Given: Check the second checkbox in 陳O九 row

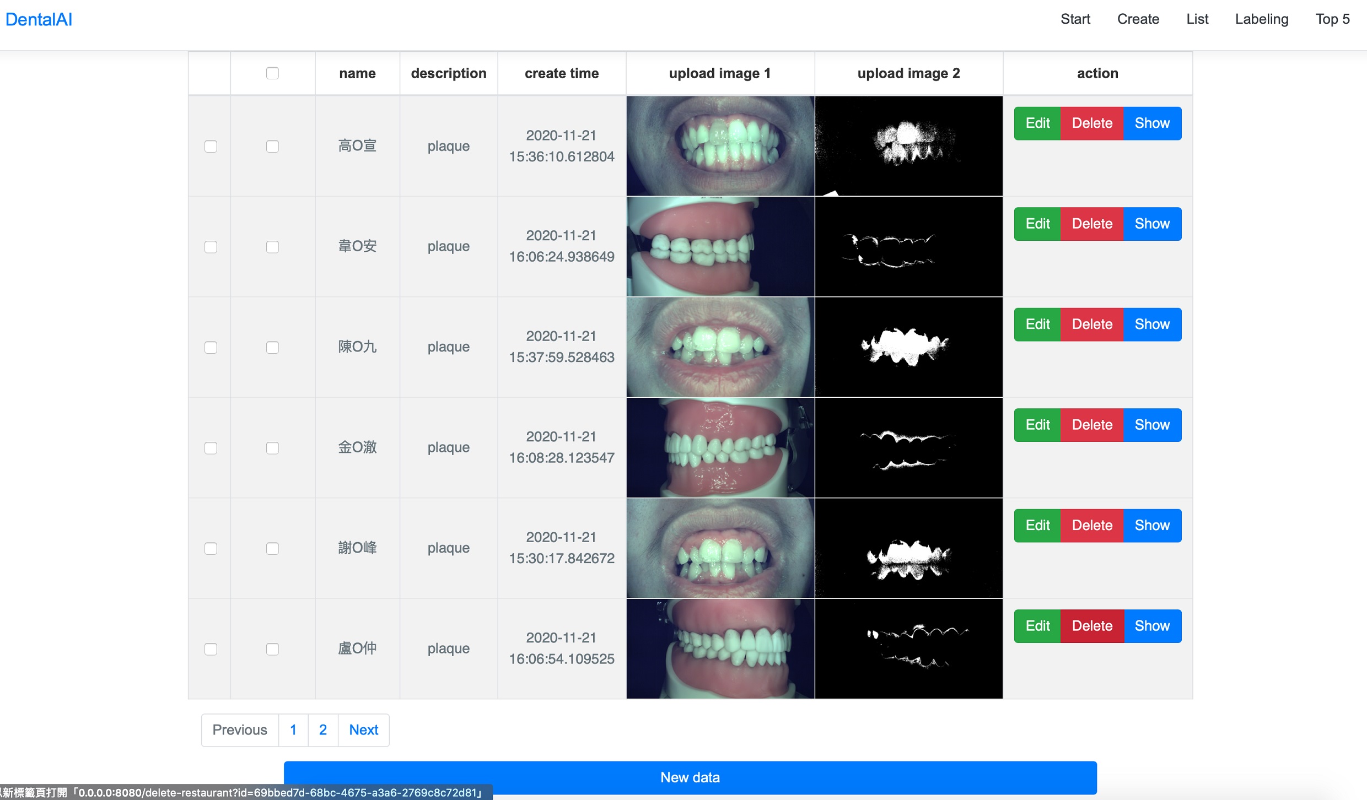Looking at the screenshot, I should [272, 347].
